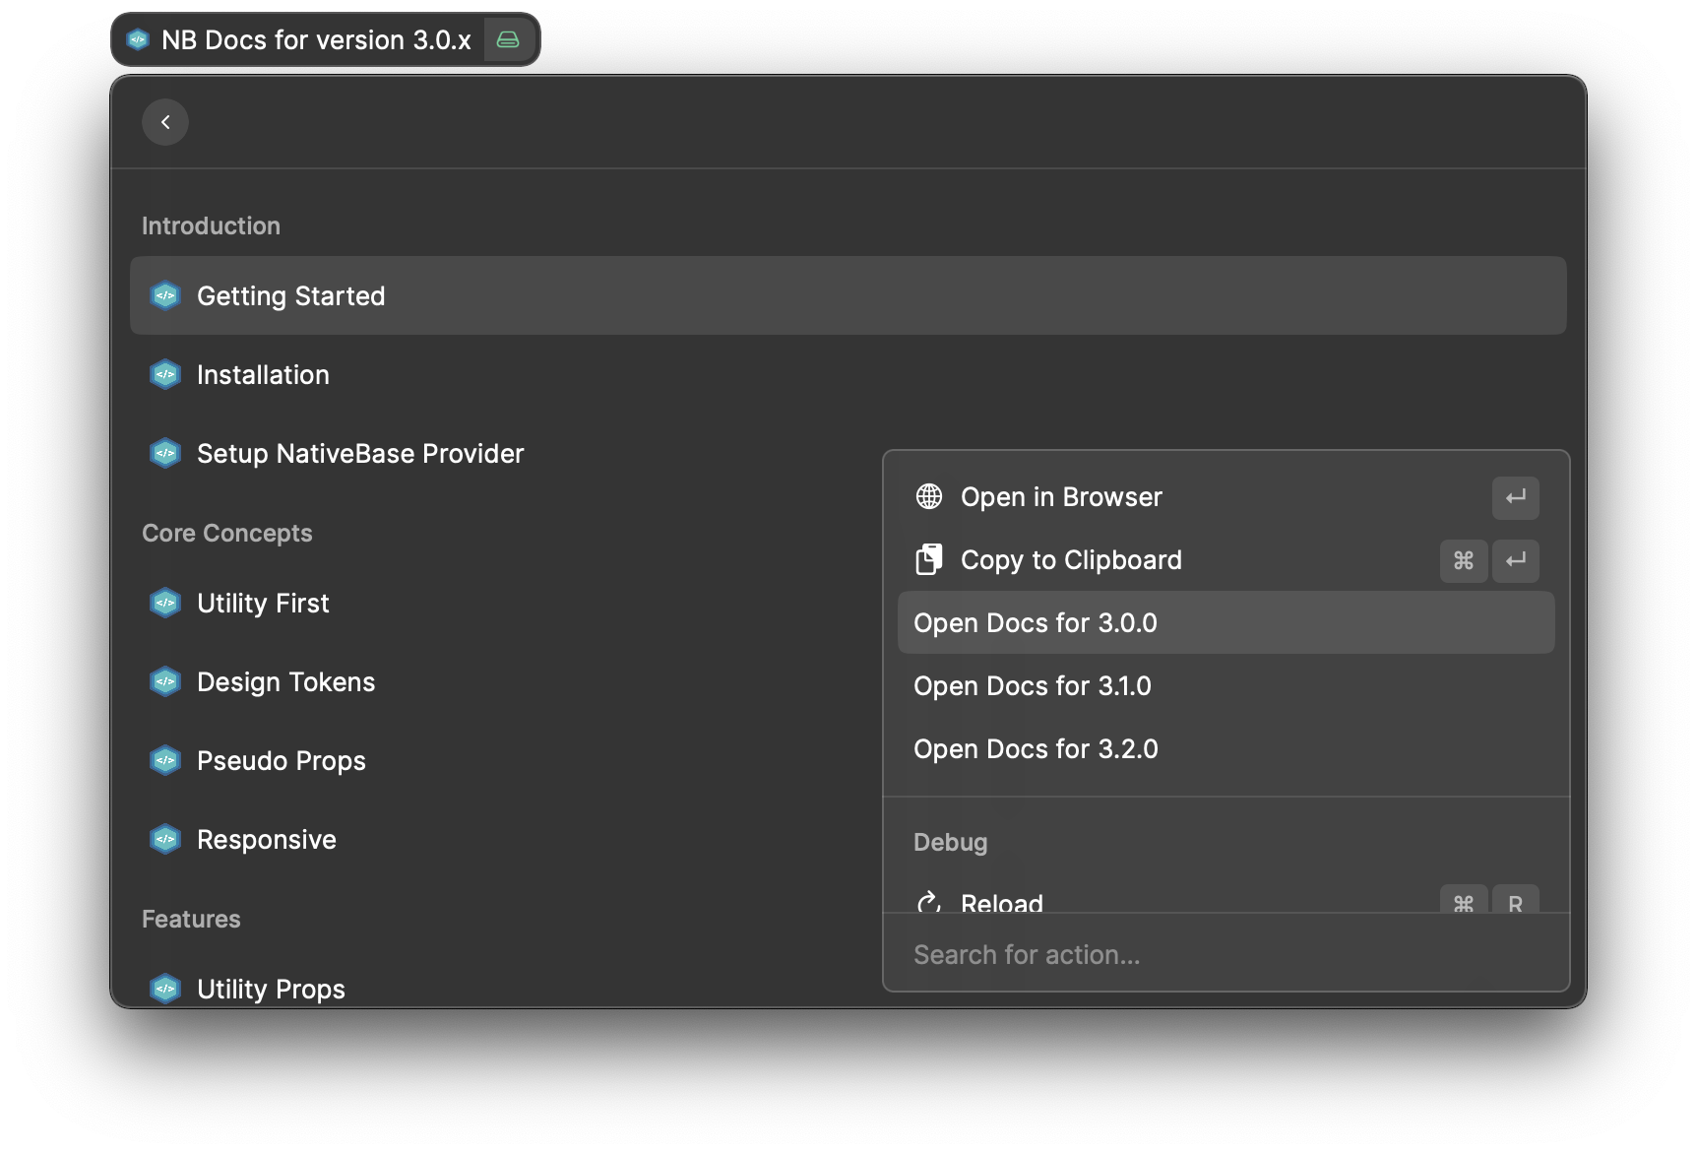Open the Design Tokens entry
The width and height of the screenshot is (1697, 1154).
pyautogui.click(x=848, y=681)
